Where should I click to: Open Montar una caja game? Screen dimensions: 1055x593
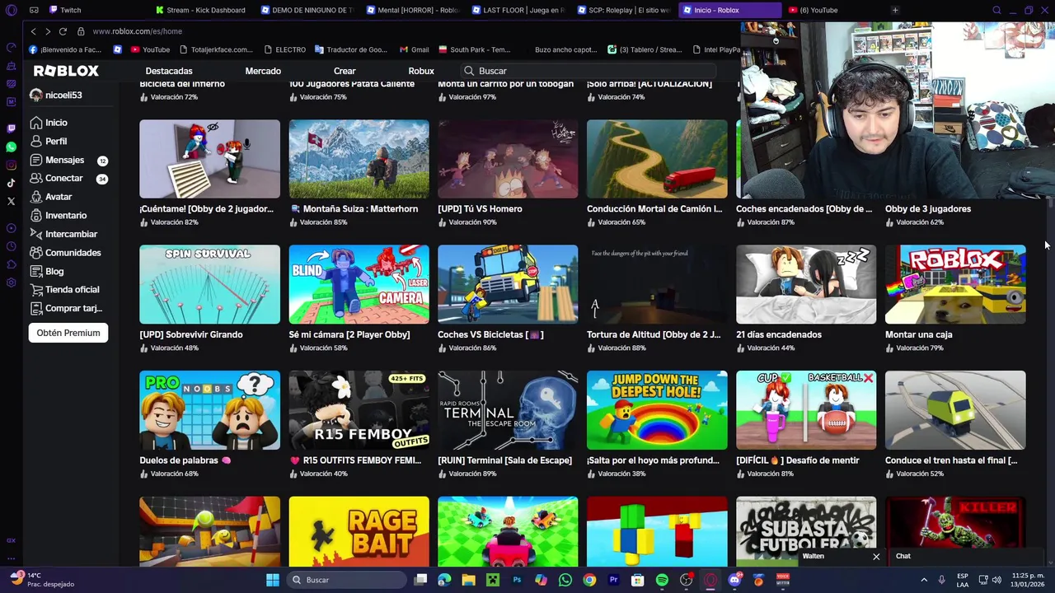955,284
